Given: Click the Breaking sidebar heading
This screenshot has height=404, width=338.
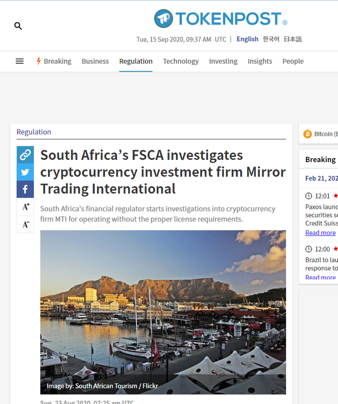Looking at the screenshot, I should click(x=320, y=159).
